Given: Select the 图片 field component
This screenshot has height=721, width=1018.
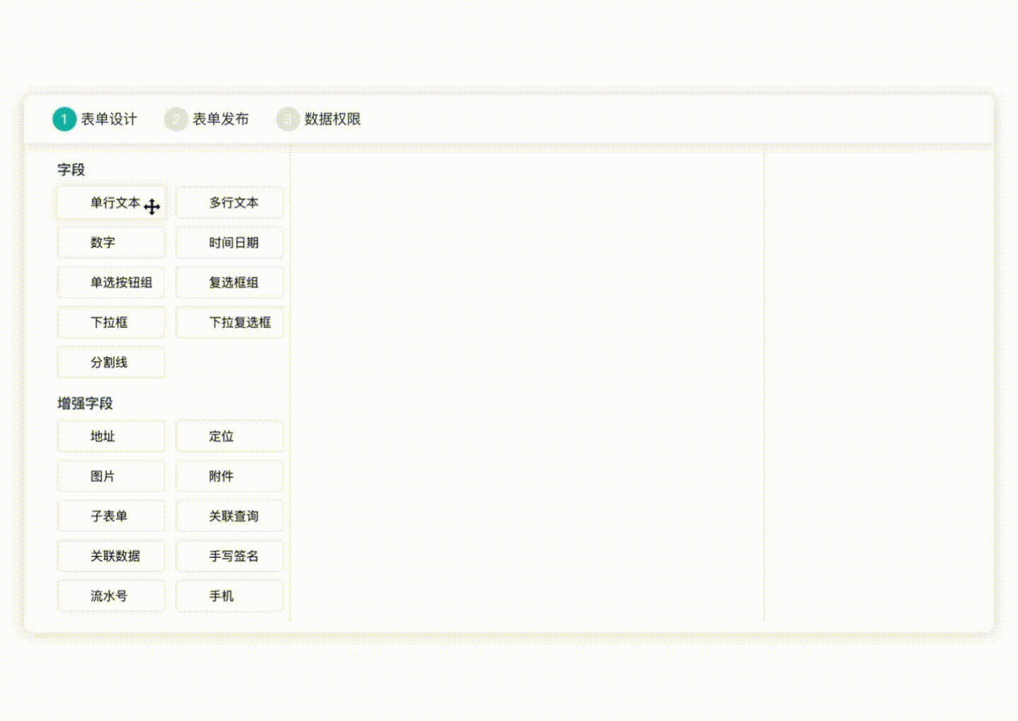Looking at the screenshot, I should tap(111, 476).
